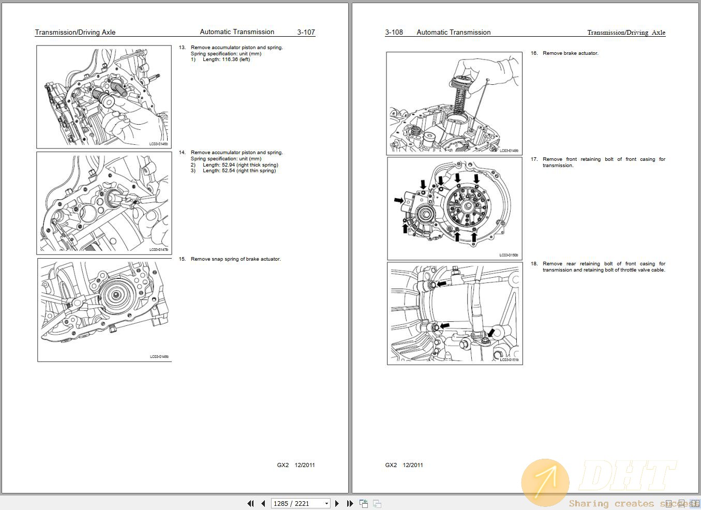Click 'Length: 52.54 (right thin spring)' text
This screenshot has width=701, height=510.
(239, 171)
